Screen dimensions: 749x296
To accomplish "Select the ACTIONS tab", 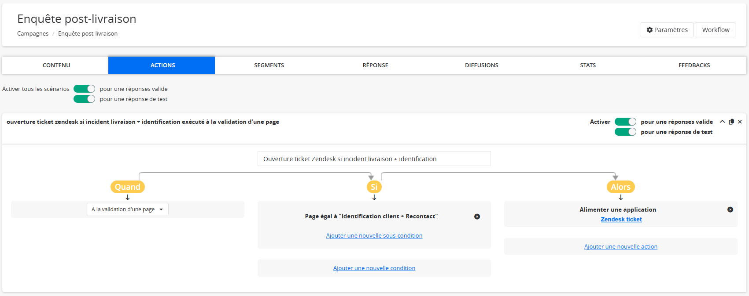I will click(162, 65).
